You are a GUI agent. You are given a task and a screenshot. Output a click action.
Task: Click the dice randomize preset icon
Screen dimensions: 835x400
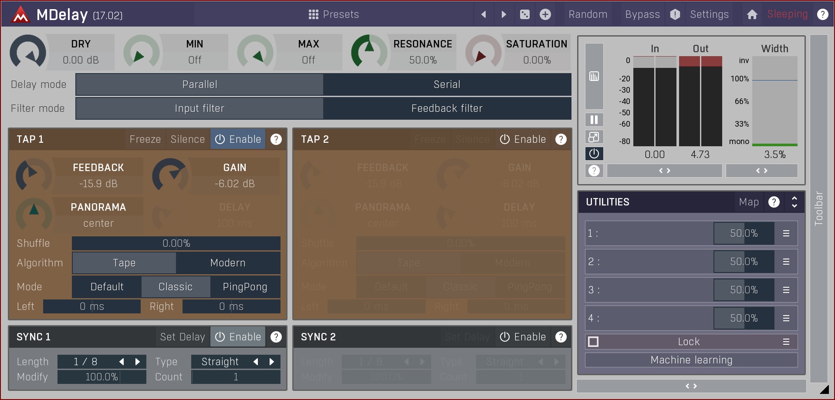pos(525,14)
